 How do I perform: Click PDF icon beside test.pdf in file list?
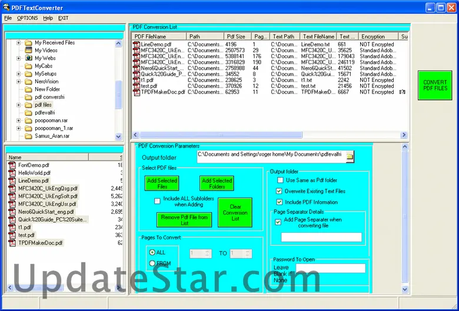[12, 235]
